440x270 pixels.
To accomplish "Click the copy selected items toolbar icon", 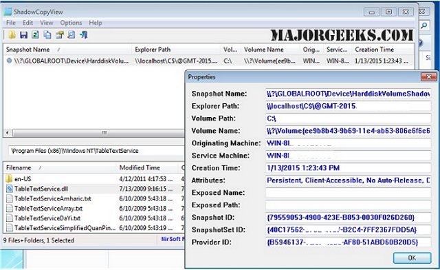I will (47, 35).
